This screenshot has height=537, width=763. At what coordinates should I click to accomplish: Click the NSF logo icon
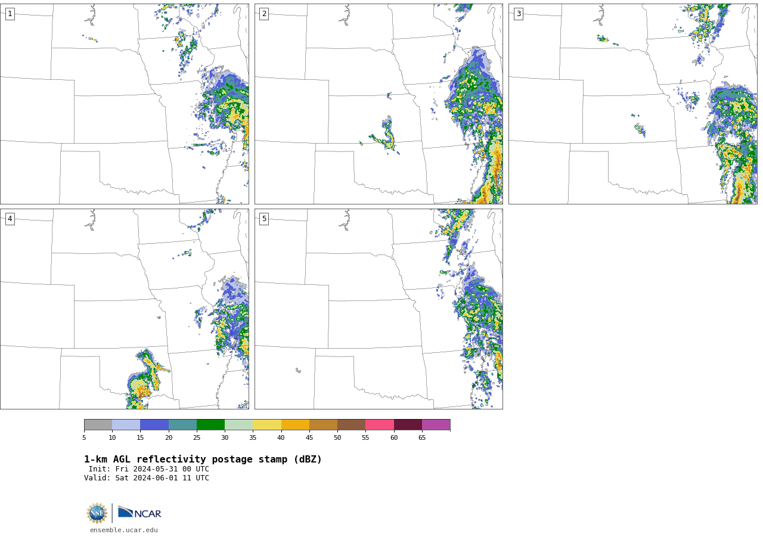pyautogui.click(x=97, y=513)
